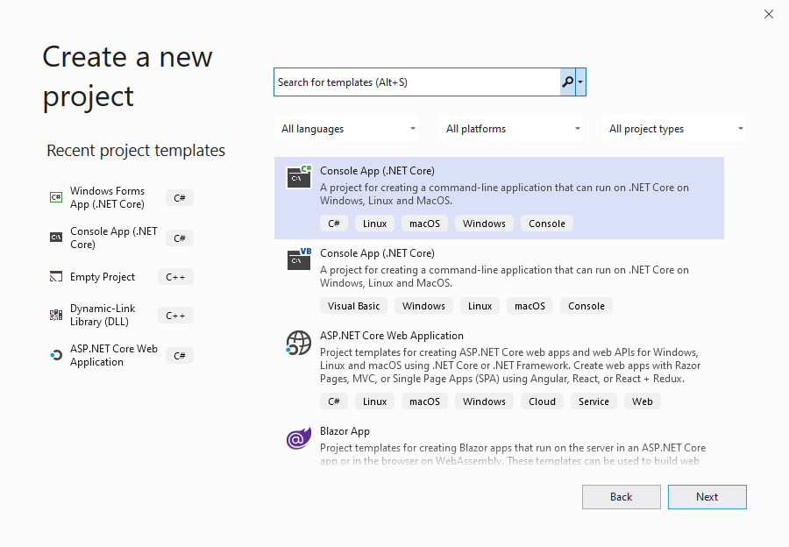Click the Empty Project recent template icon
The image size is (789, 547).
pos(56,277)
